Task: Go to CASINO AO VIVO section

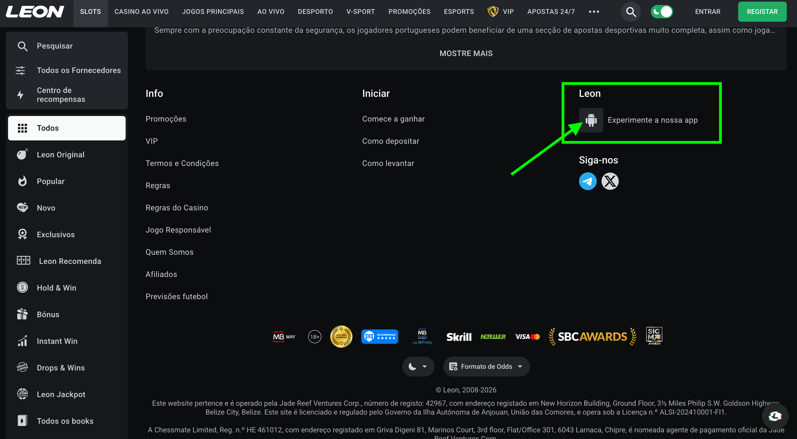Action: (141, 12)
